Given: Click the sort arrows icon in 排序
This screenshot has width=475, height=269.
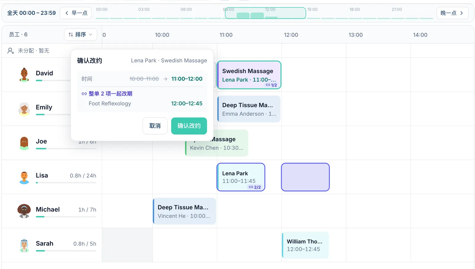Looking at the screenshot, I should pyautogui.click(x=71, y=35).
